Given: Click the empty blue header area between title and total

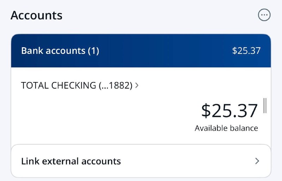Looking at the screenshot, I should point(166,51).
